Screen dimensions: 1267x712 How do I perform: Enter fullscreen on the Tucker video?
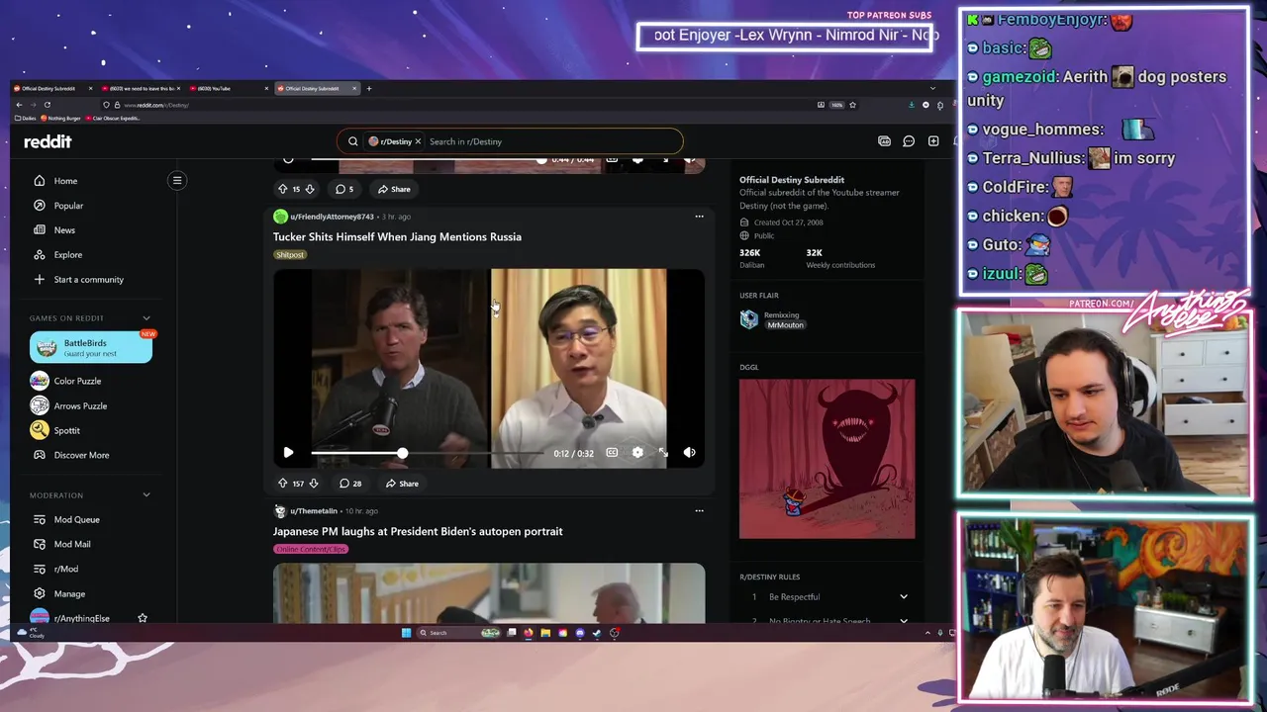click(x=663, y=453)
